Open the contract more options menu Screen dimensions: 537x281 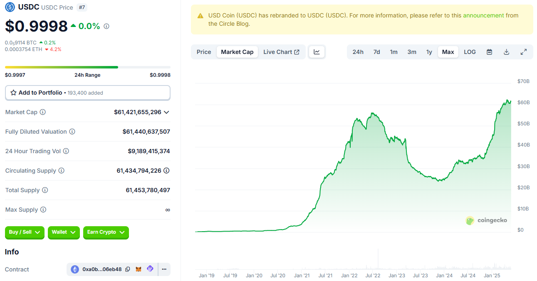tap(164, 269)
